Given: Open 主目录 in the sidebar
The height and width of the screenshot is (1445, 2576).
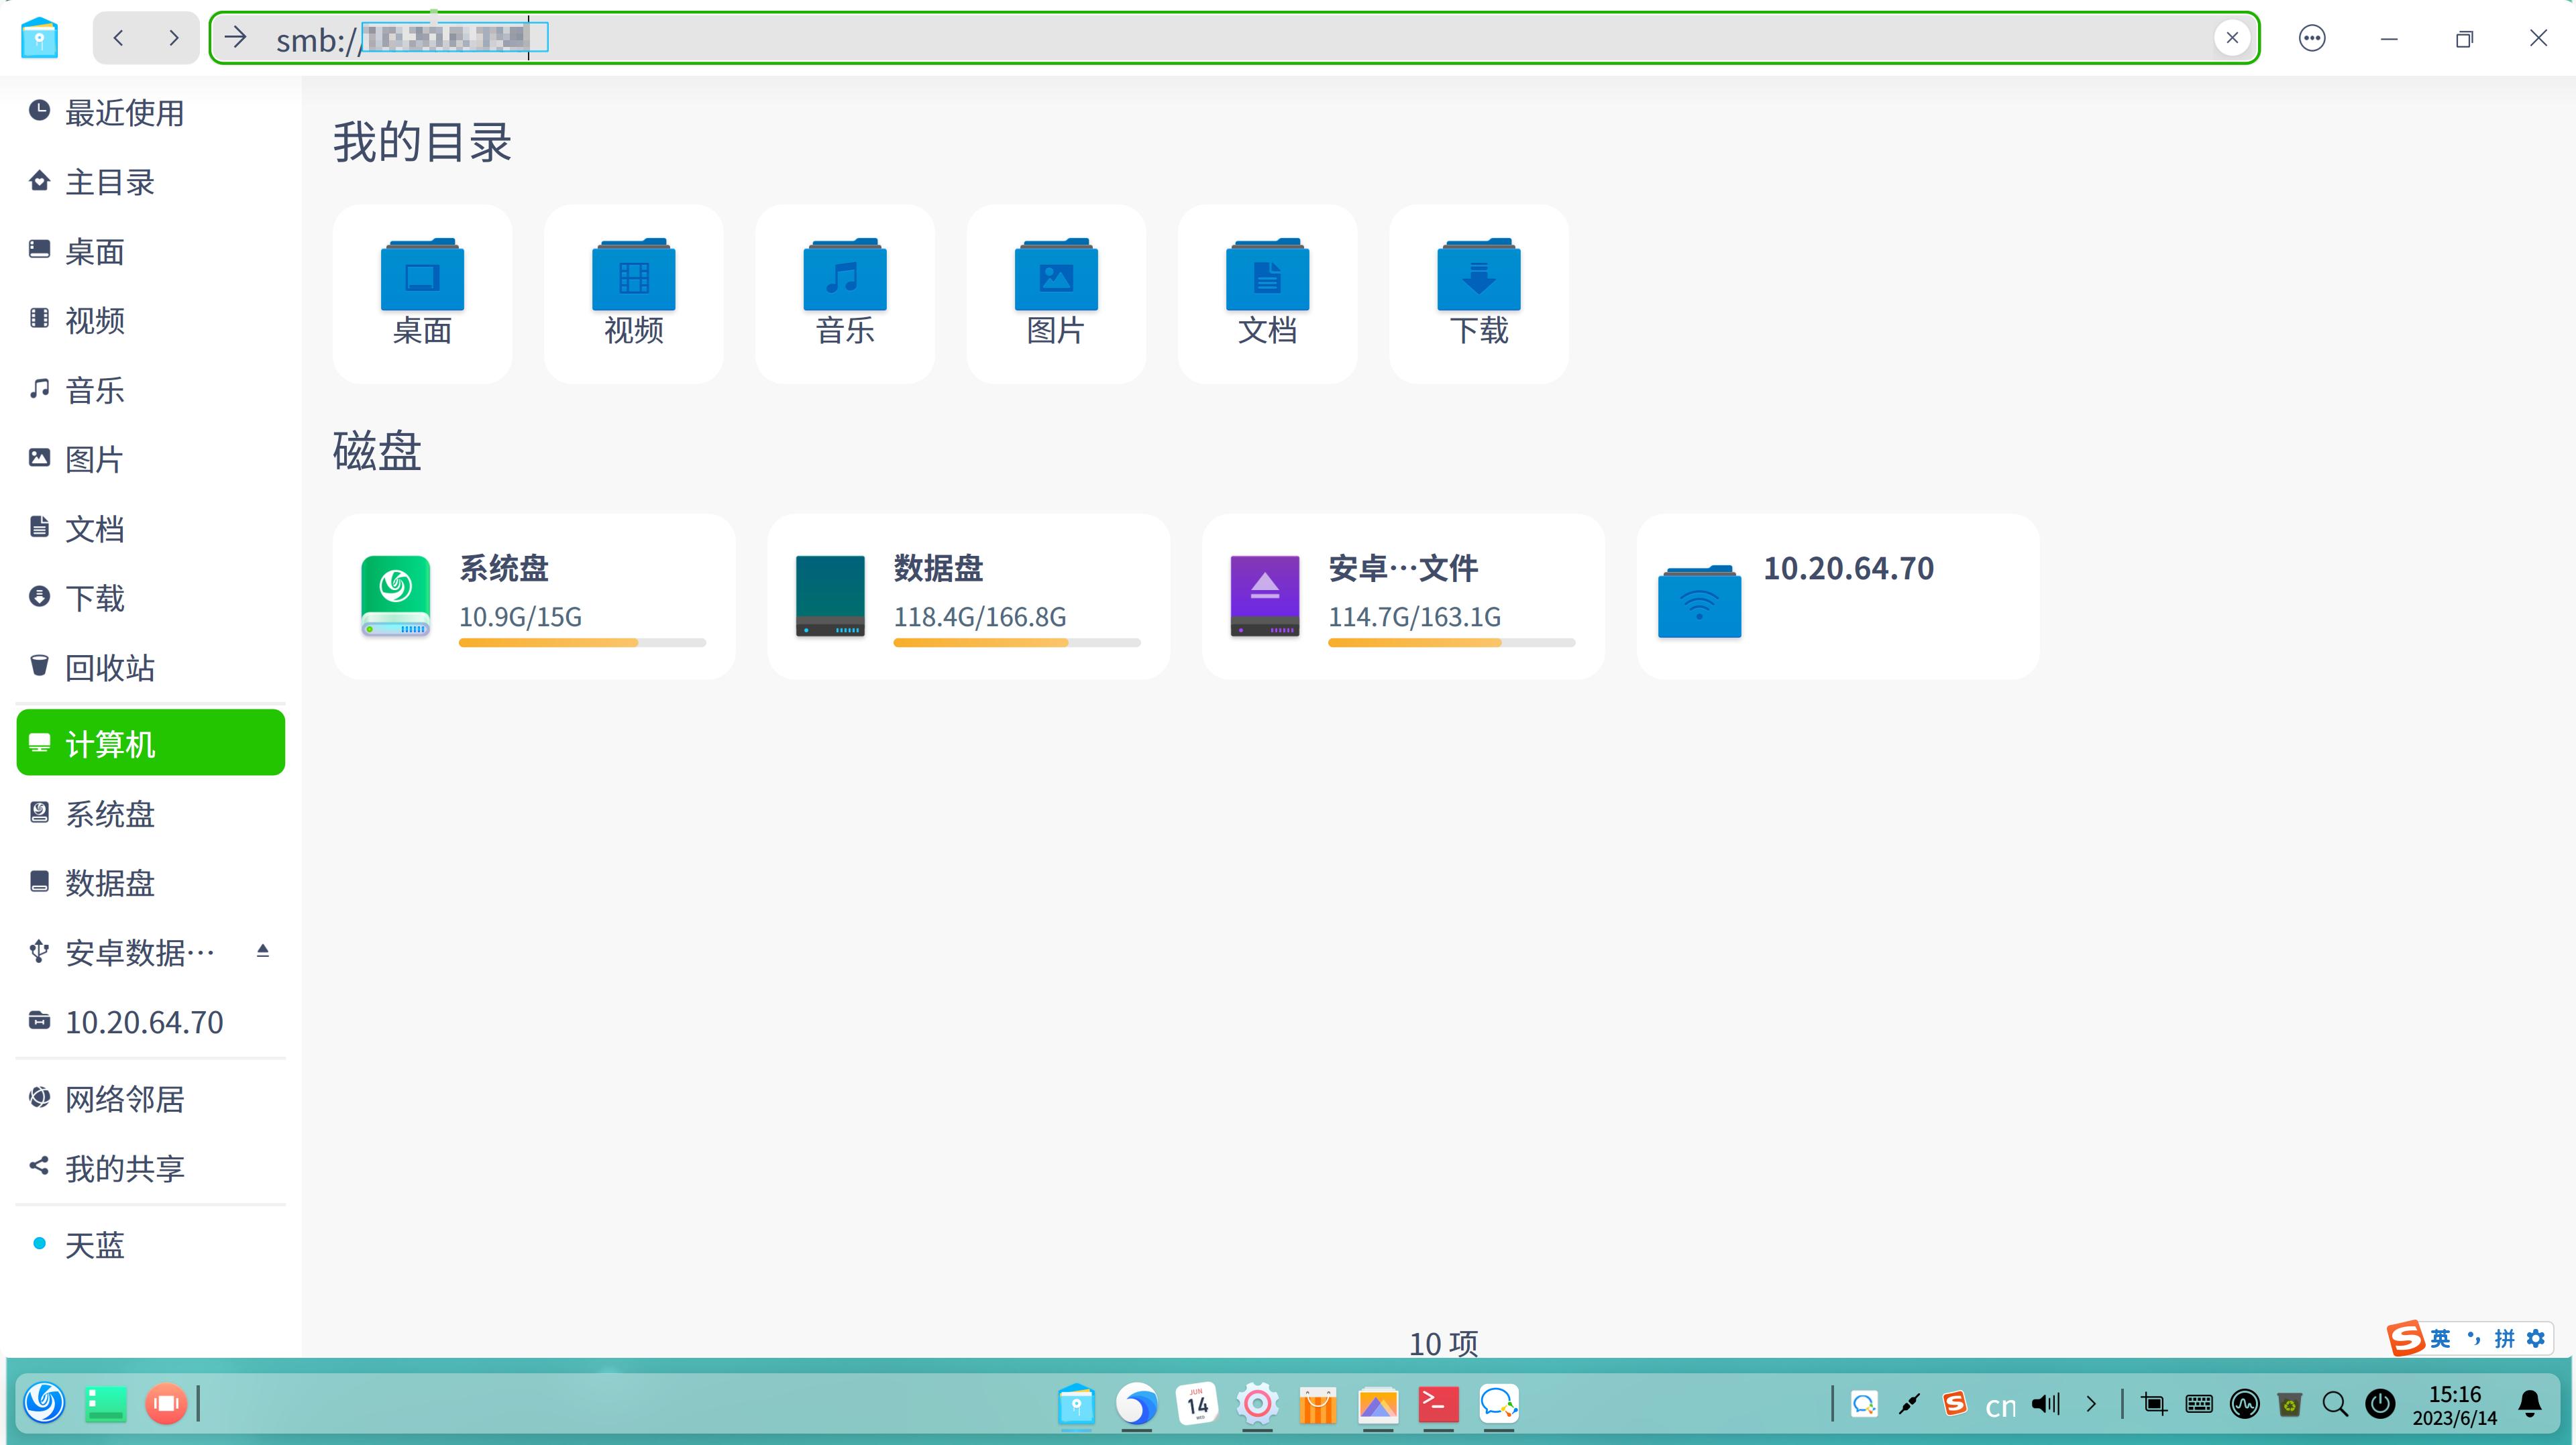Looking at the screenshot, I should tap(150, 182).
